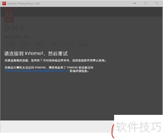Screen dimensions: 163x139
Task: Click the line about 7 天时间来验证序列号
Action: tap(55, 60)
